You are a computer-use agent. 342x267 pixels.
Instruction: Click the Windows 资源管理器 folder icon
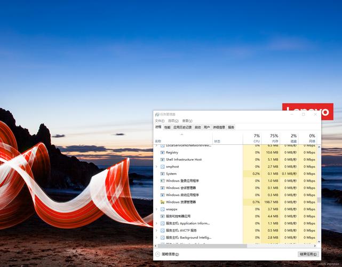coord(163,202)
